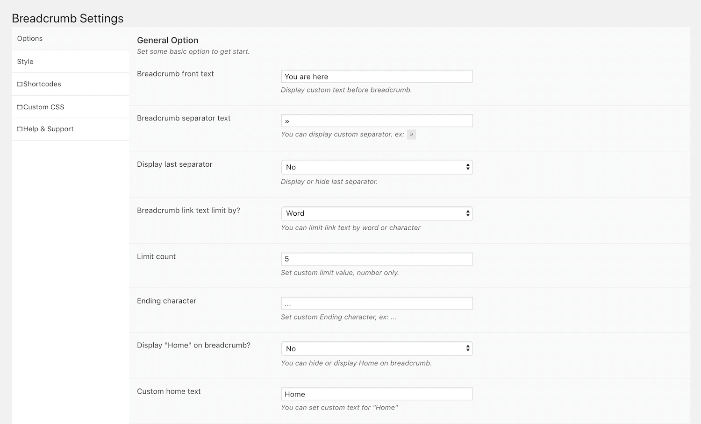
Task: Click the Custom home text field
Action: pyautogui.click(x=376, y=394)
